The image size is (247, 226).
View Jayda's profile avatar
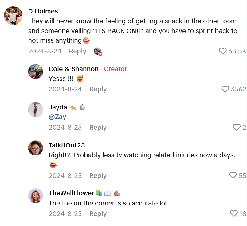pyautogui.click(x=36, y=110)
